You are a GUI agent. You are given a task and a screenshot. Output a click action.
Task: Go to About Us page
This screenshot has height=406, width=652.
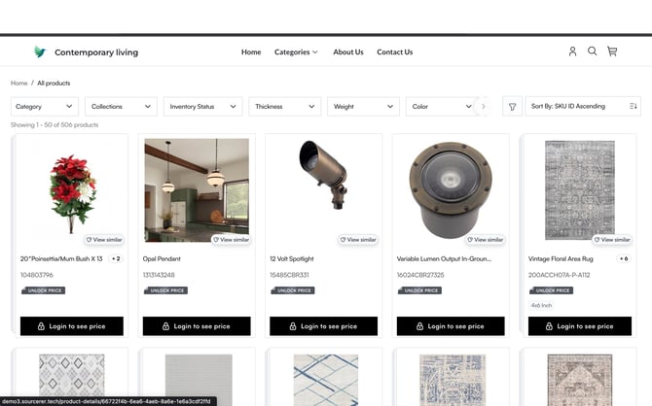[347, 52]
